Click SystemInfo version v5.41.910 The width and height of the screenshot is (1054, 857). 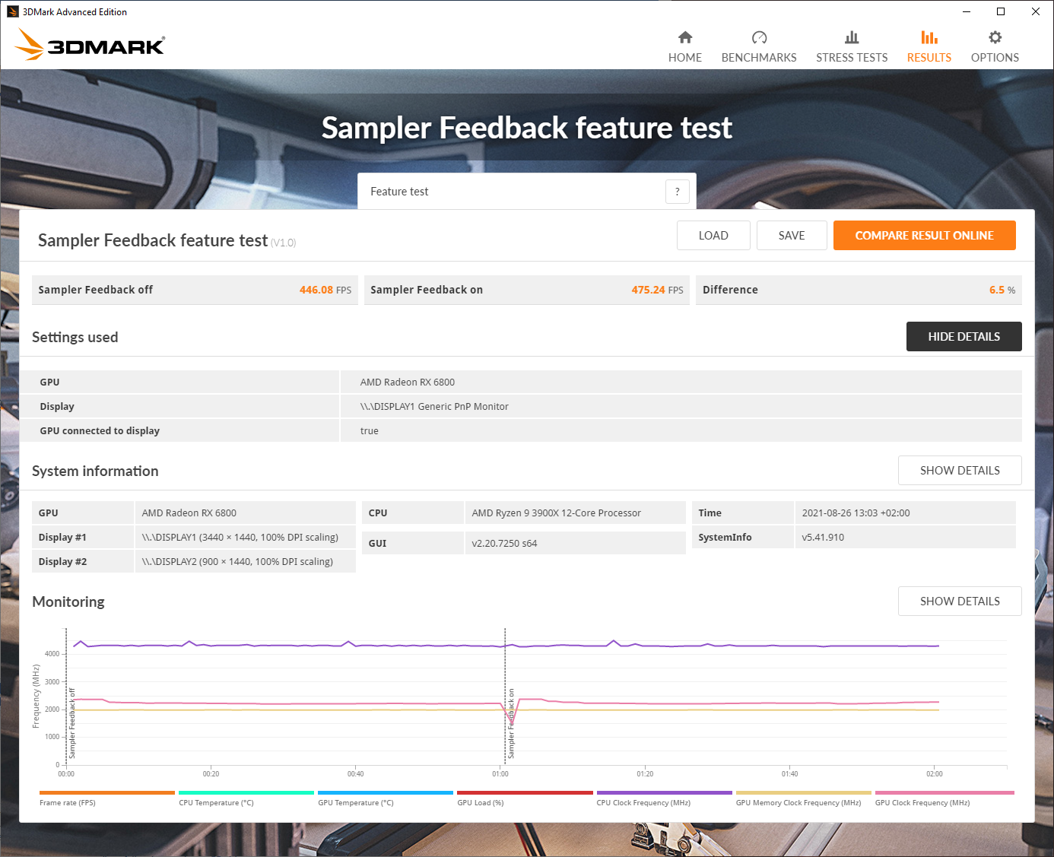tap(823, 538)
